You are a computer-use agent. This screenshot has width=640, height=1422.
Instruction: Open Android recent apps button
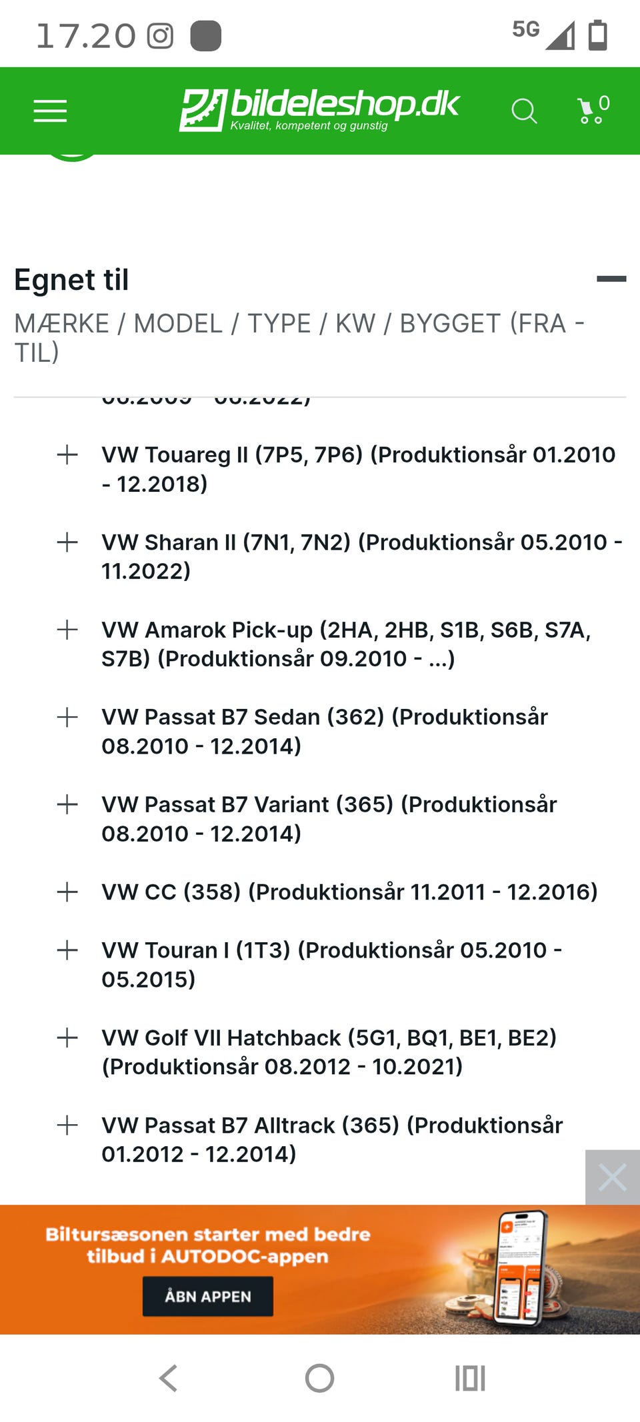coord(470,1378)
